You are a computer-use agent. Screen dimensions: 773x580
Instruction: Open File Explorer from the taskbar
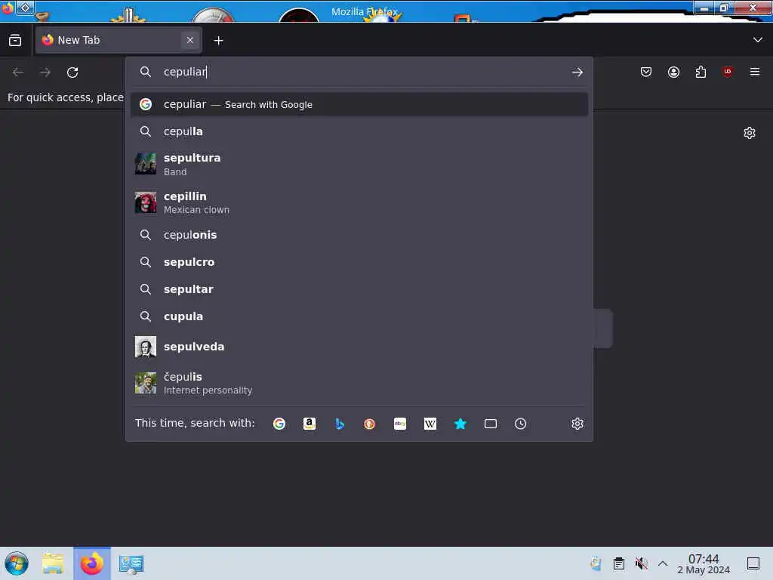[53, 563]
